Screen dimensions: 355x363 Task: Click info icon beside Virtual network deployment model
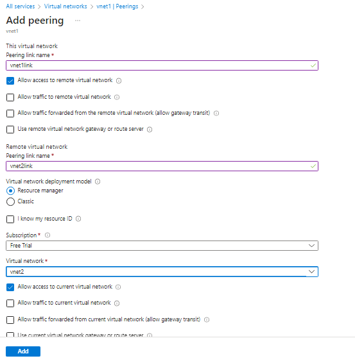tap(98, 181)
